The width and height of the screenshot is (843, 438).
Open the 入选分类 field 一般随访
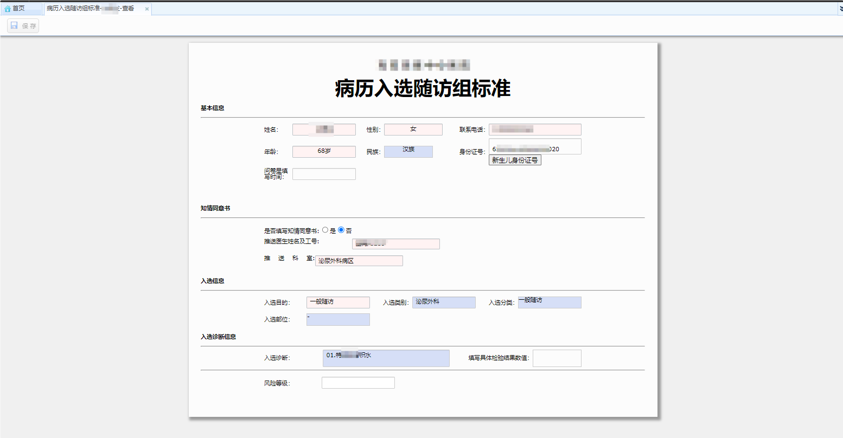click(x=550, y=302)
